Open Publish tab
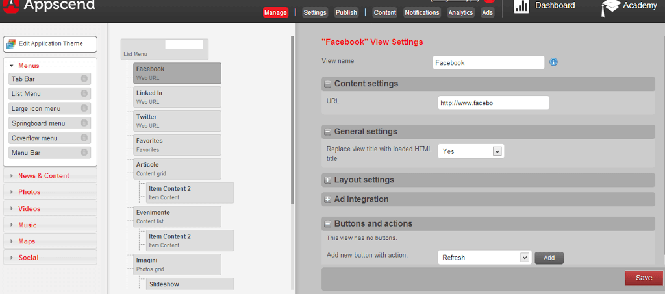The height and width of the screenshot is (294, 665). click(x=347, y=13)
